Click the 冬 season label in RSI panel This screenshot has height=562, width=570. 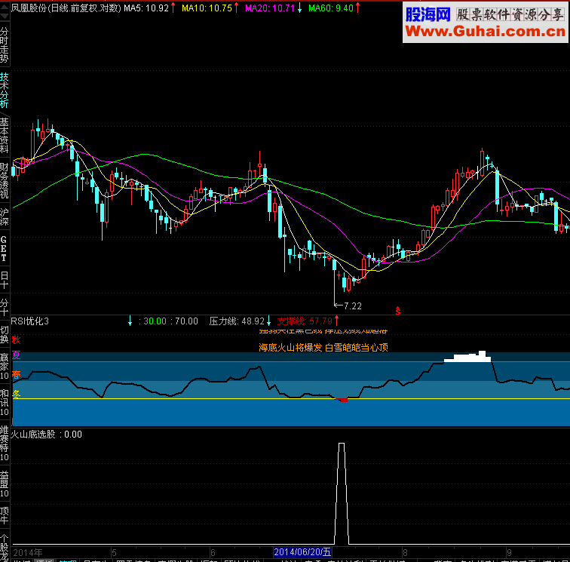[x=16, y=394]
